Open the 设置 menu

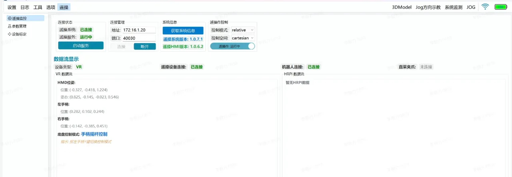12,7
